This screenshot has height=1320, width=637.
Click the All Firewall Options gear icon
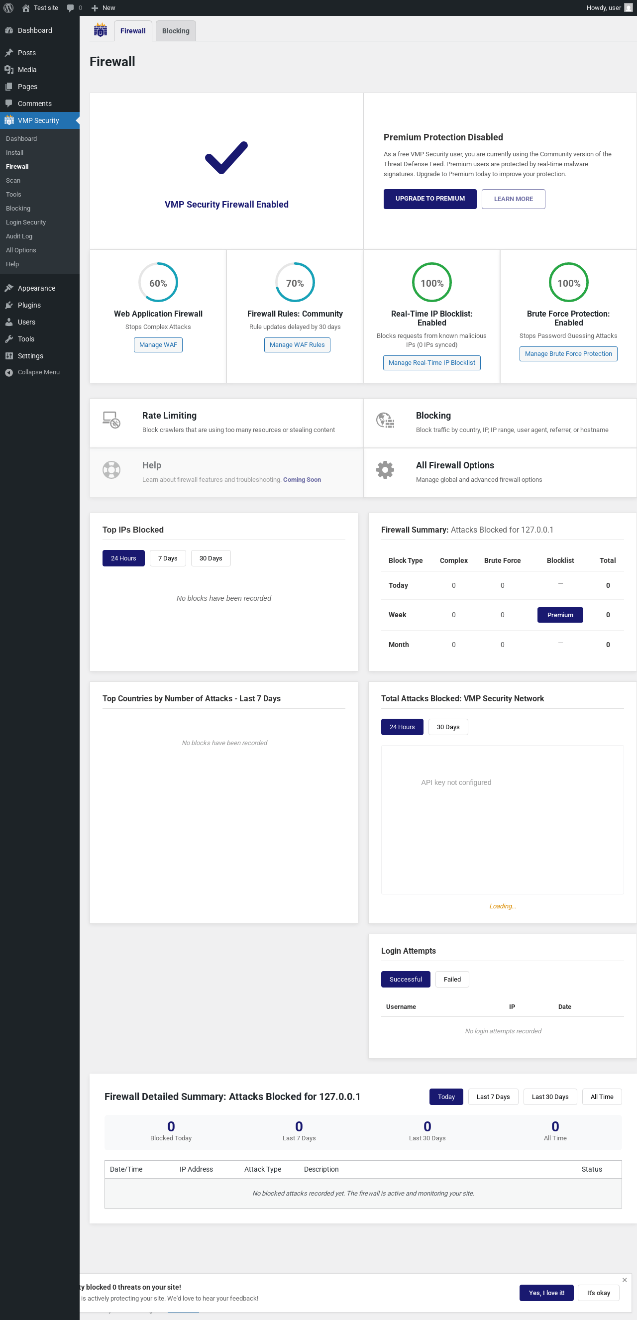(385, 470)
